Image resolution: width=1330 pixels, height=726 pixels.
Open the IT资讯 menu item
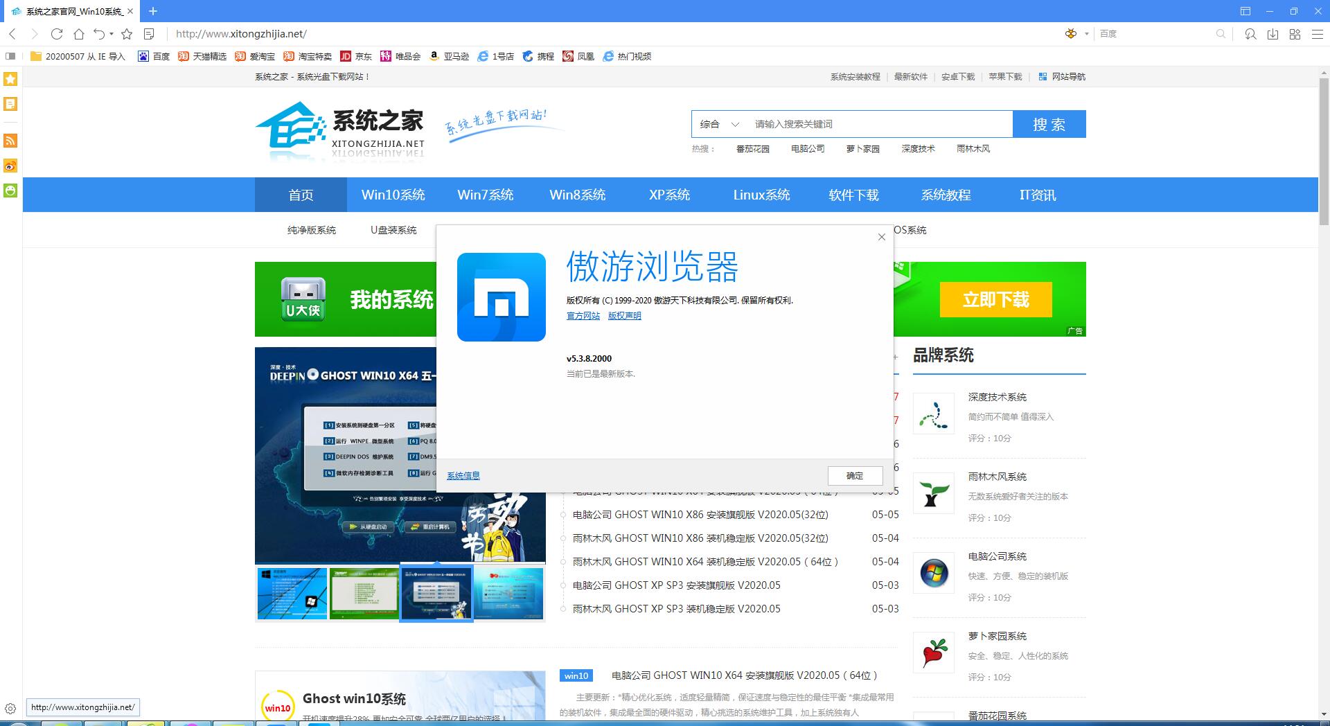(x=1037, y=195)
